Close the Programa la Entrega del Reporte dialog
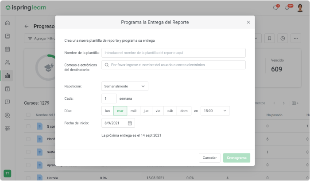 click(248, 22)
